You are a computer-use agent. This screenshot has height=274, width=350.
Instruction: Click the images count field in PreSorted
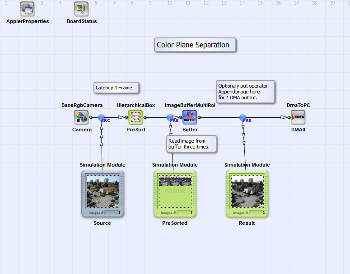tap(185, 213)
